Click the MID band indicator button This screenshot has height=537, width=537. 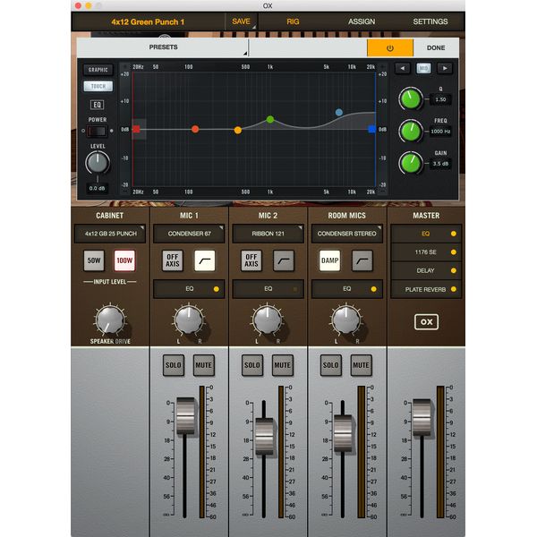tap(423, 68)
